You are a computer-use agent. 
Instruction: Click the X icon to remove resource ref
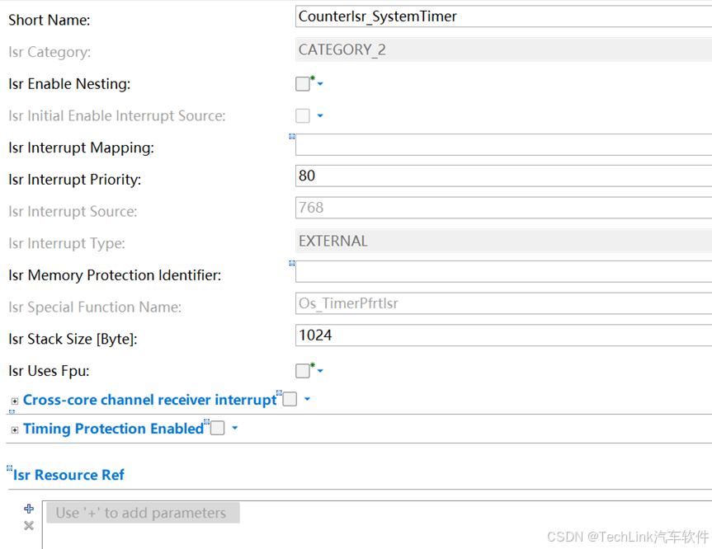coord(29,525)
